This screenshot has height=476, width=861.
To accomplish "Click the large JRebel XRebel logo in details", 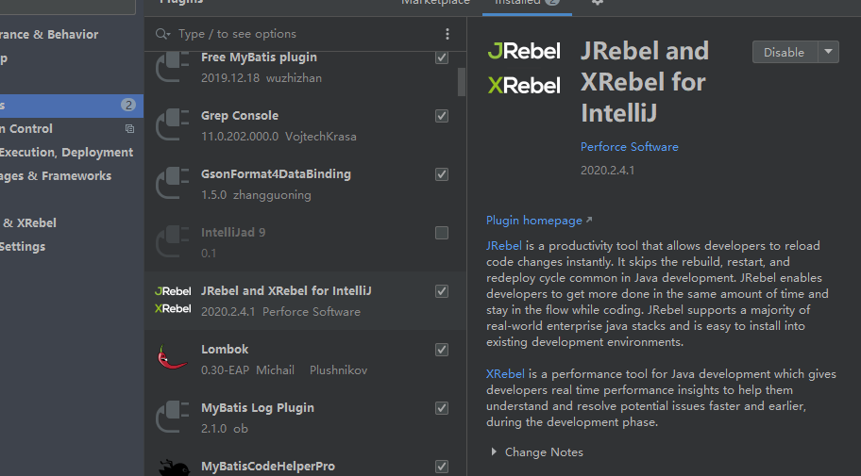I will point(524,68).
